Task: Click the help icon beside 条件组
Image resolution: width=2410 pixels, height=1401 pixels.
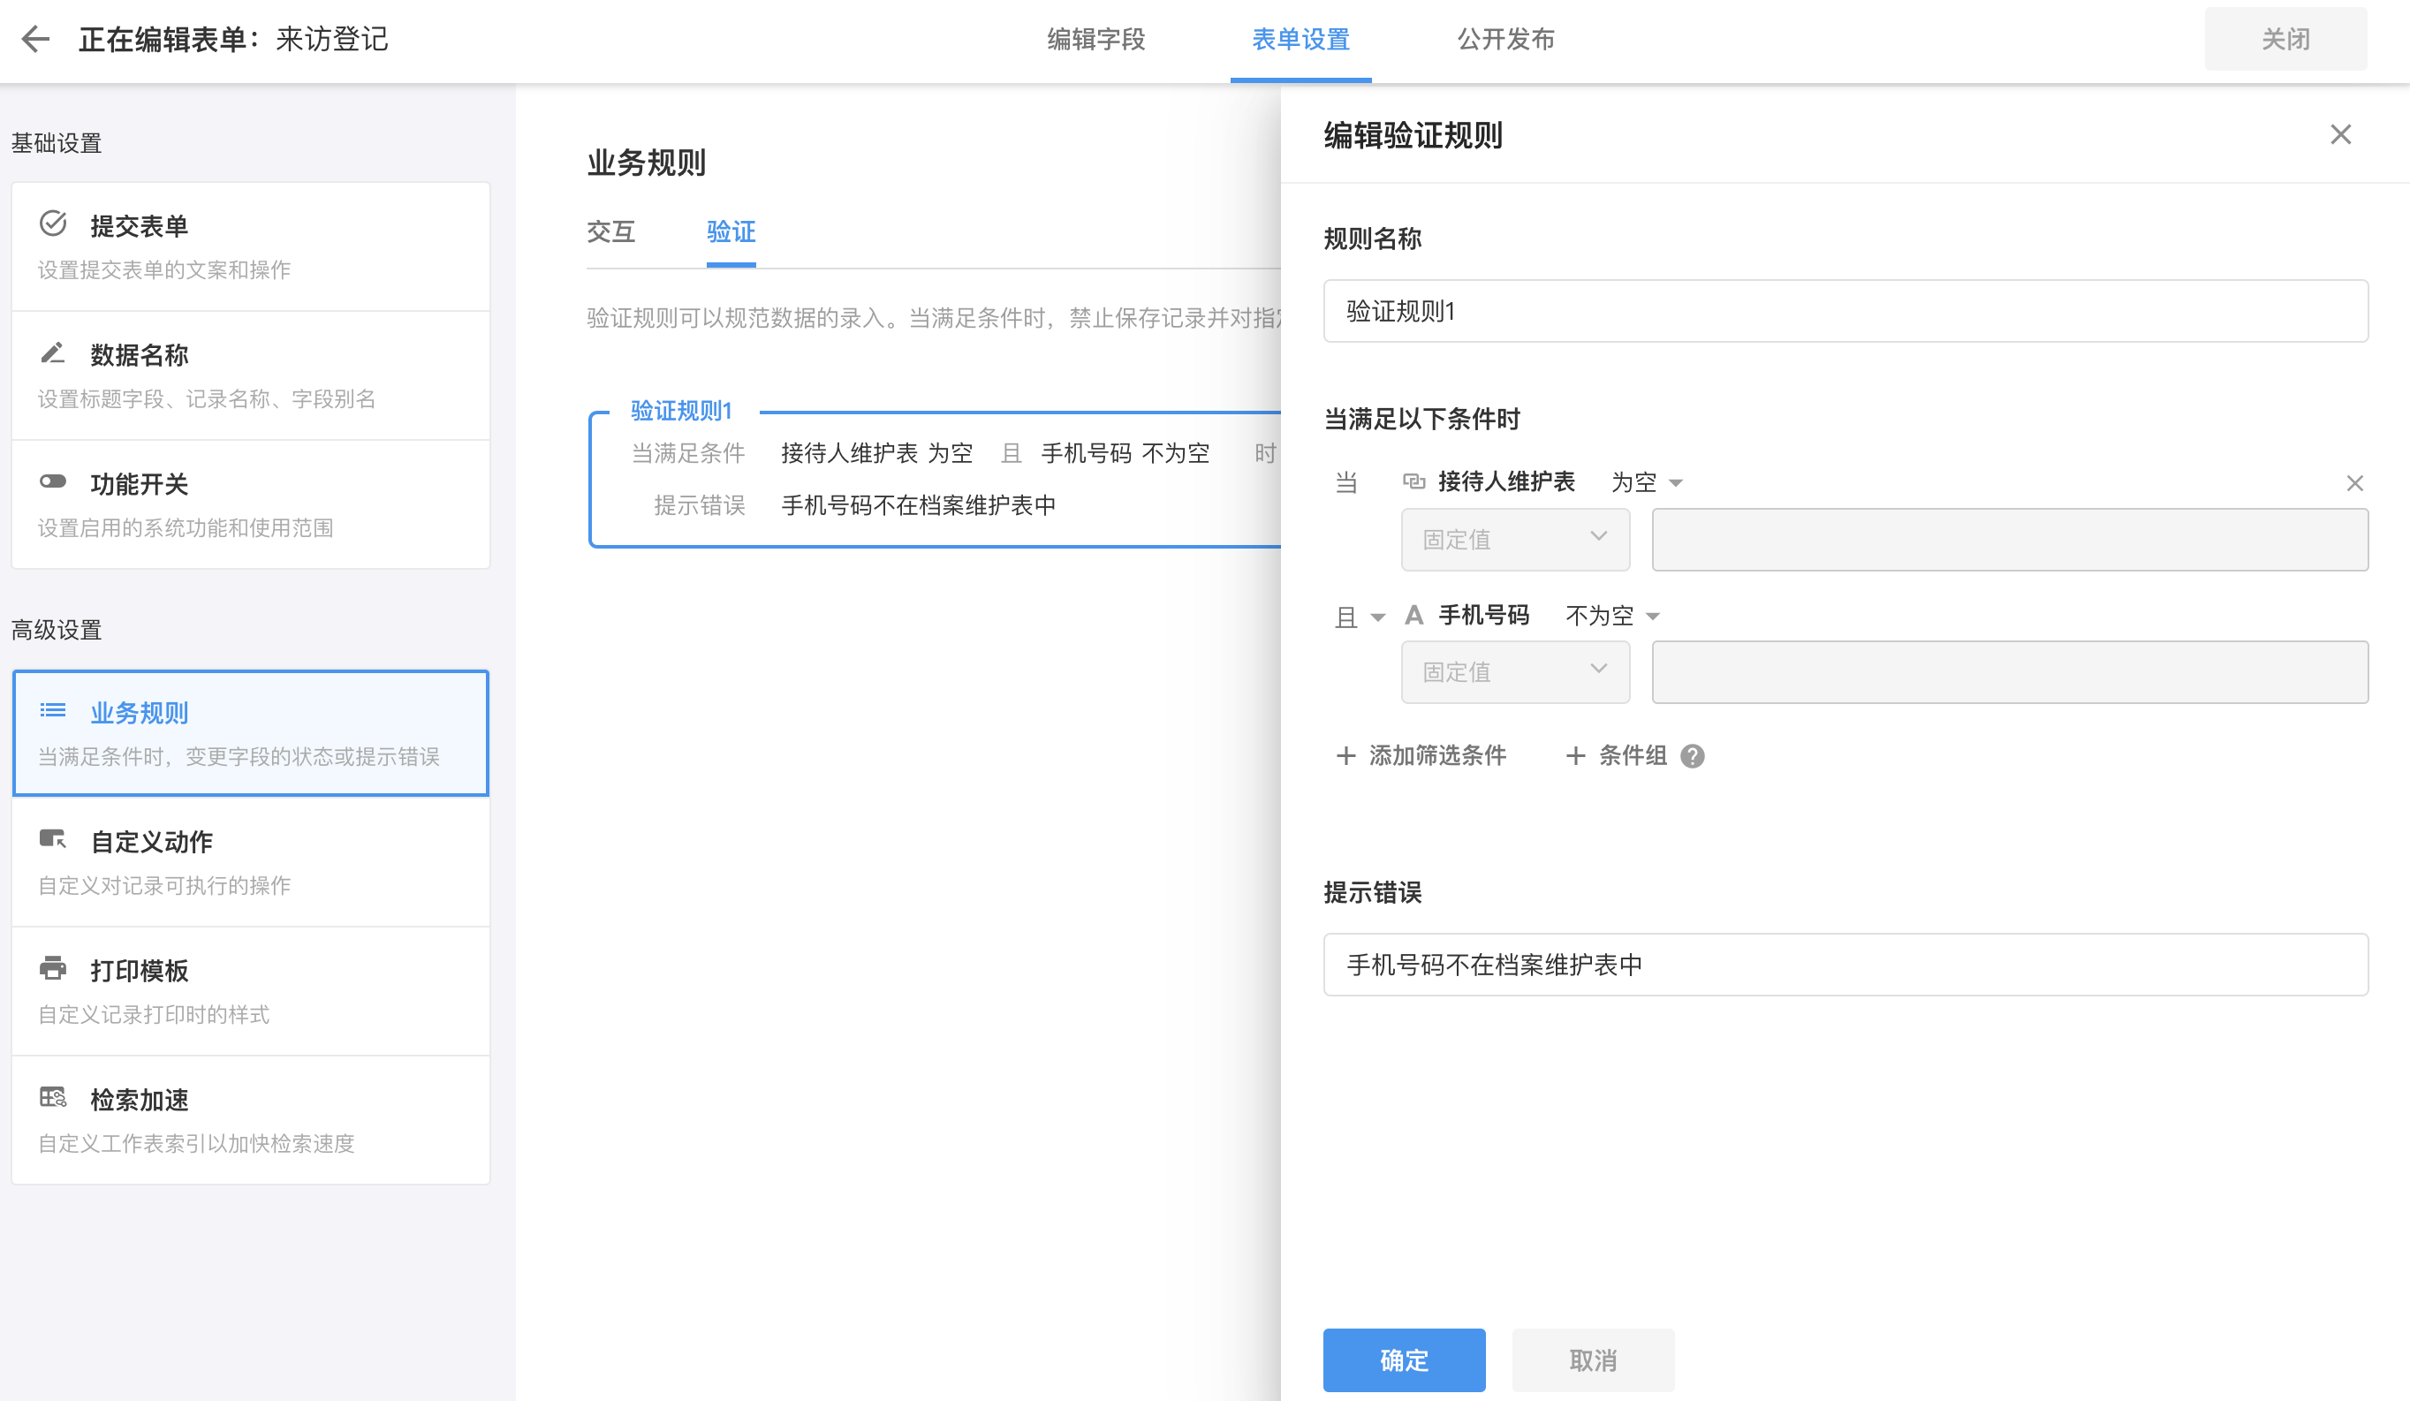Action: pos(1692,756)
